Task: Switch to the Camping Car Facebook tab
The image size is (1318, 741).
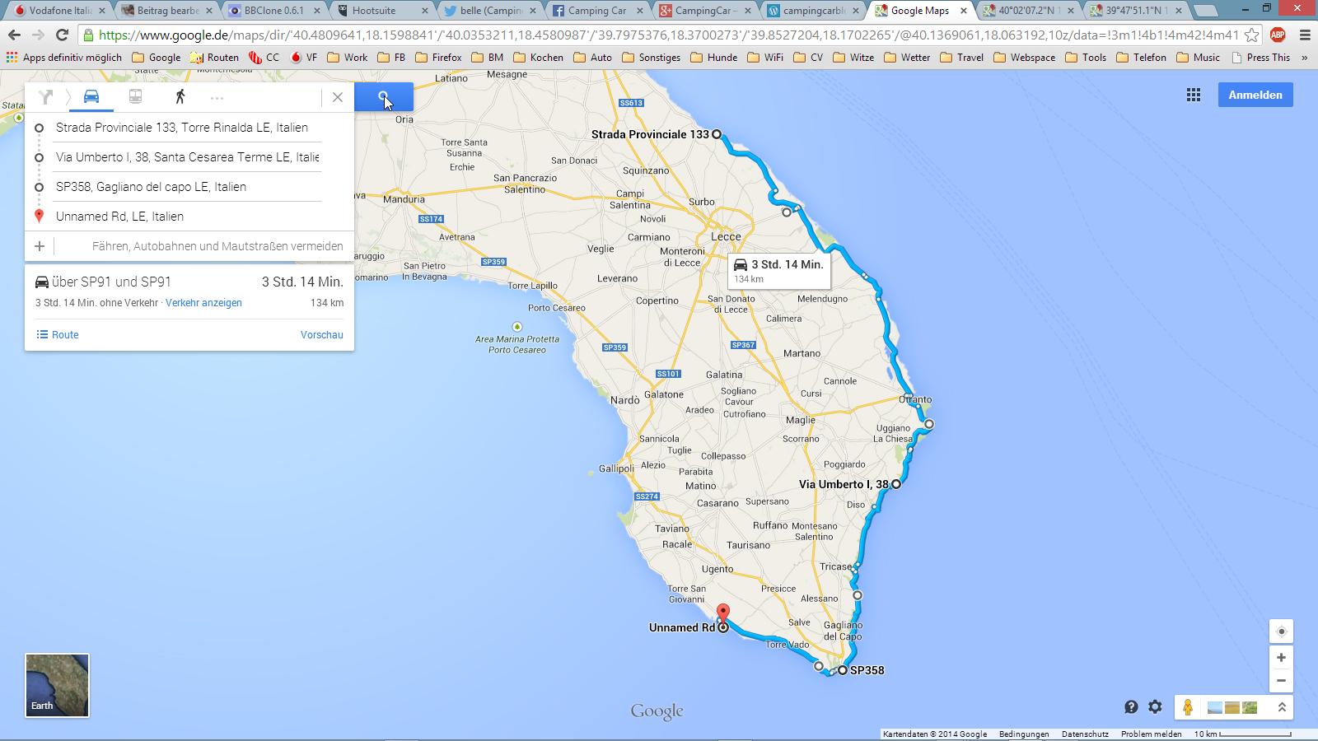Action: [x=597, y=11]
